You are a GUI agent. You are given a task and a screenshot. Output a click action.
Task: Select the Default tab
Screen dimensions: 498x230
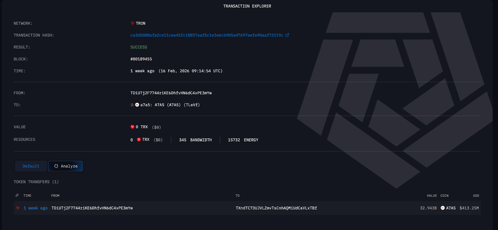31,166
